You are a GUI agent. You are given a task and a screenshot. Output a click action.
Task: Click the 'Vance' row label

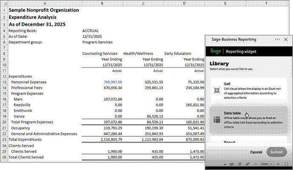pos(19,116)
